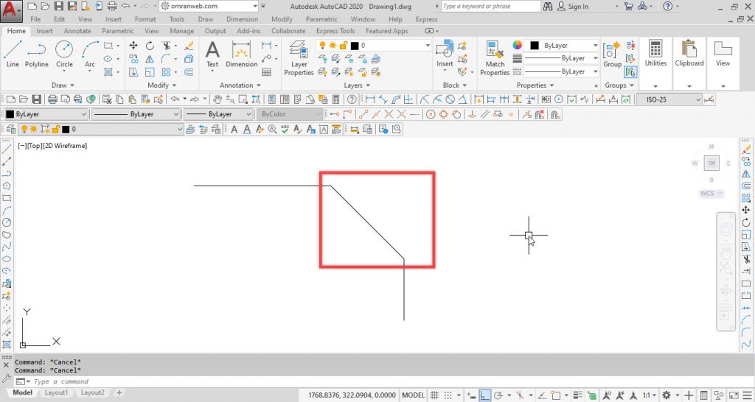Toggle MODEL space in status bar
Screen dimensions: 755x402
click(413, 395)
